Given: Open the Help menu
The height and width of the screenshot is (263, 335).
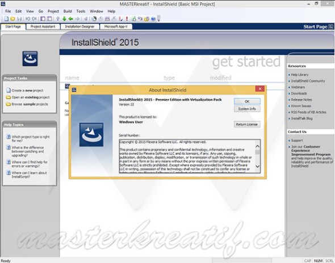Looking at the screenshot, I should coord(111,11).
